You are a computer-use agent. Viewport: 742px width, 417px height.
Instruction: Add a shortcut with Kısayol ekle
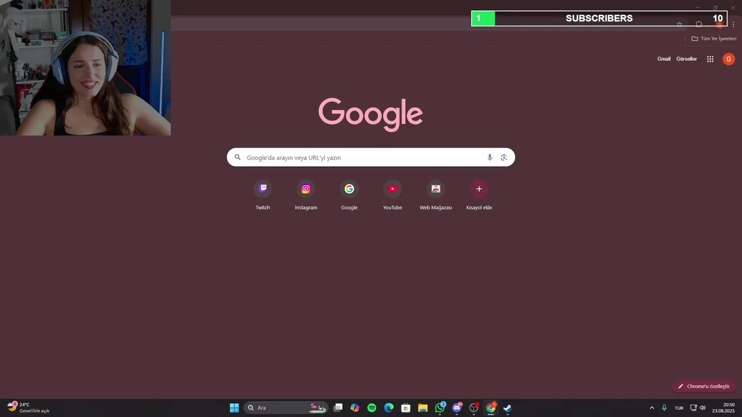479,196
